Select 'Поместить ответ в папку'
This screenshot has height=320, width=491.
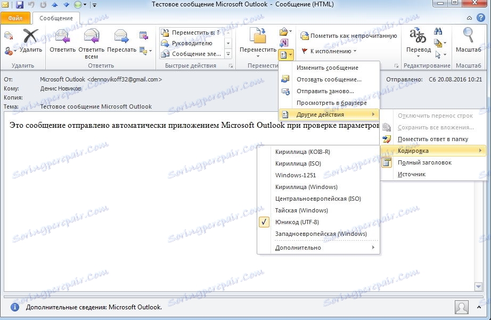pos(434,139)
